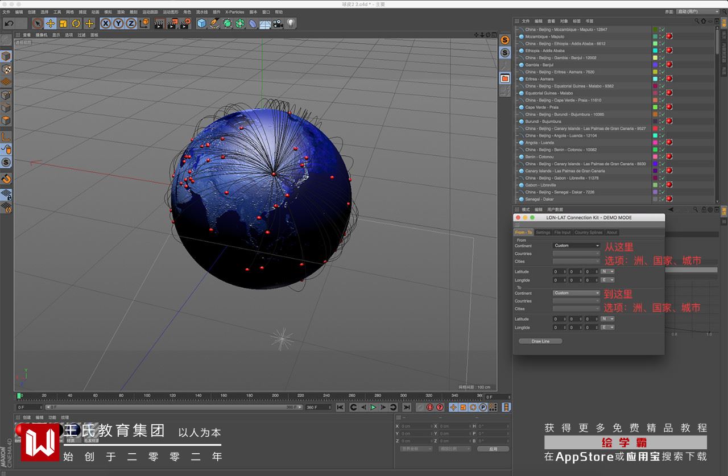Image resolution: width=728 pixels, height=476 pixels.
Task: Click the Render View clapperboard icon
Action: (159, 23)
